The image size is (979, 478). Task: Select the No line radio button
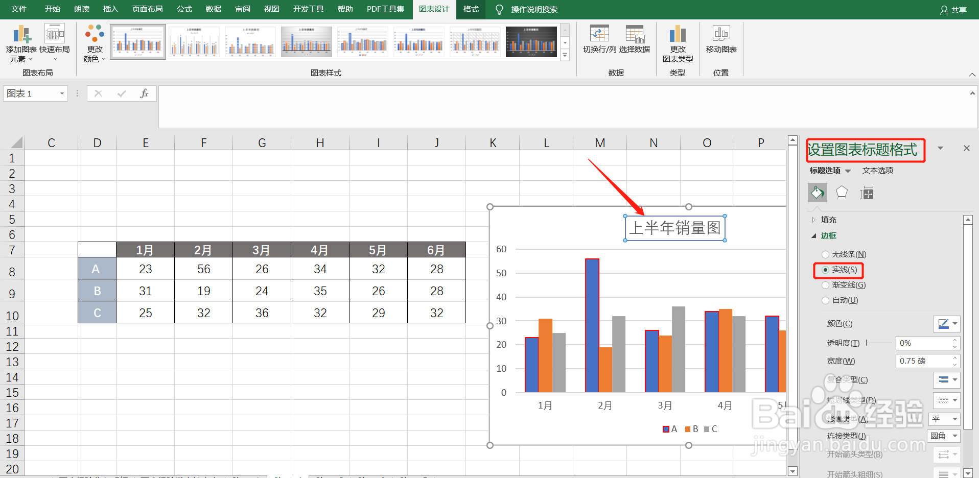point(825,254)
